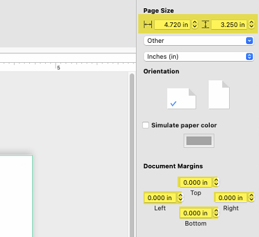Viewport: 259px width, 237px height.
Task: Enable Simulate paper color checkbox
Action: click(145, 125)
